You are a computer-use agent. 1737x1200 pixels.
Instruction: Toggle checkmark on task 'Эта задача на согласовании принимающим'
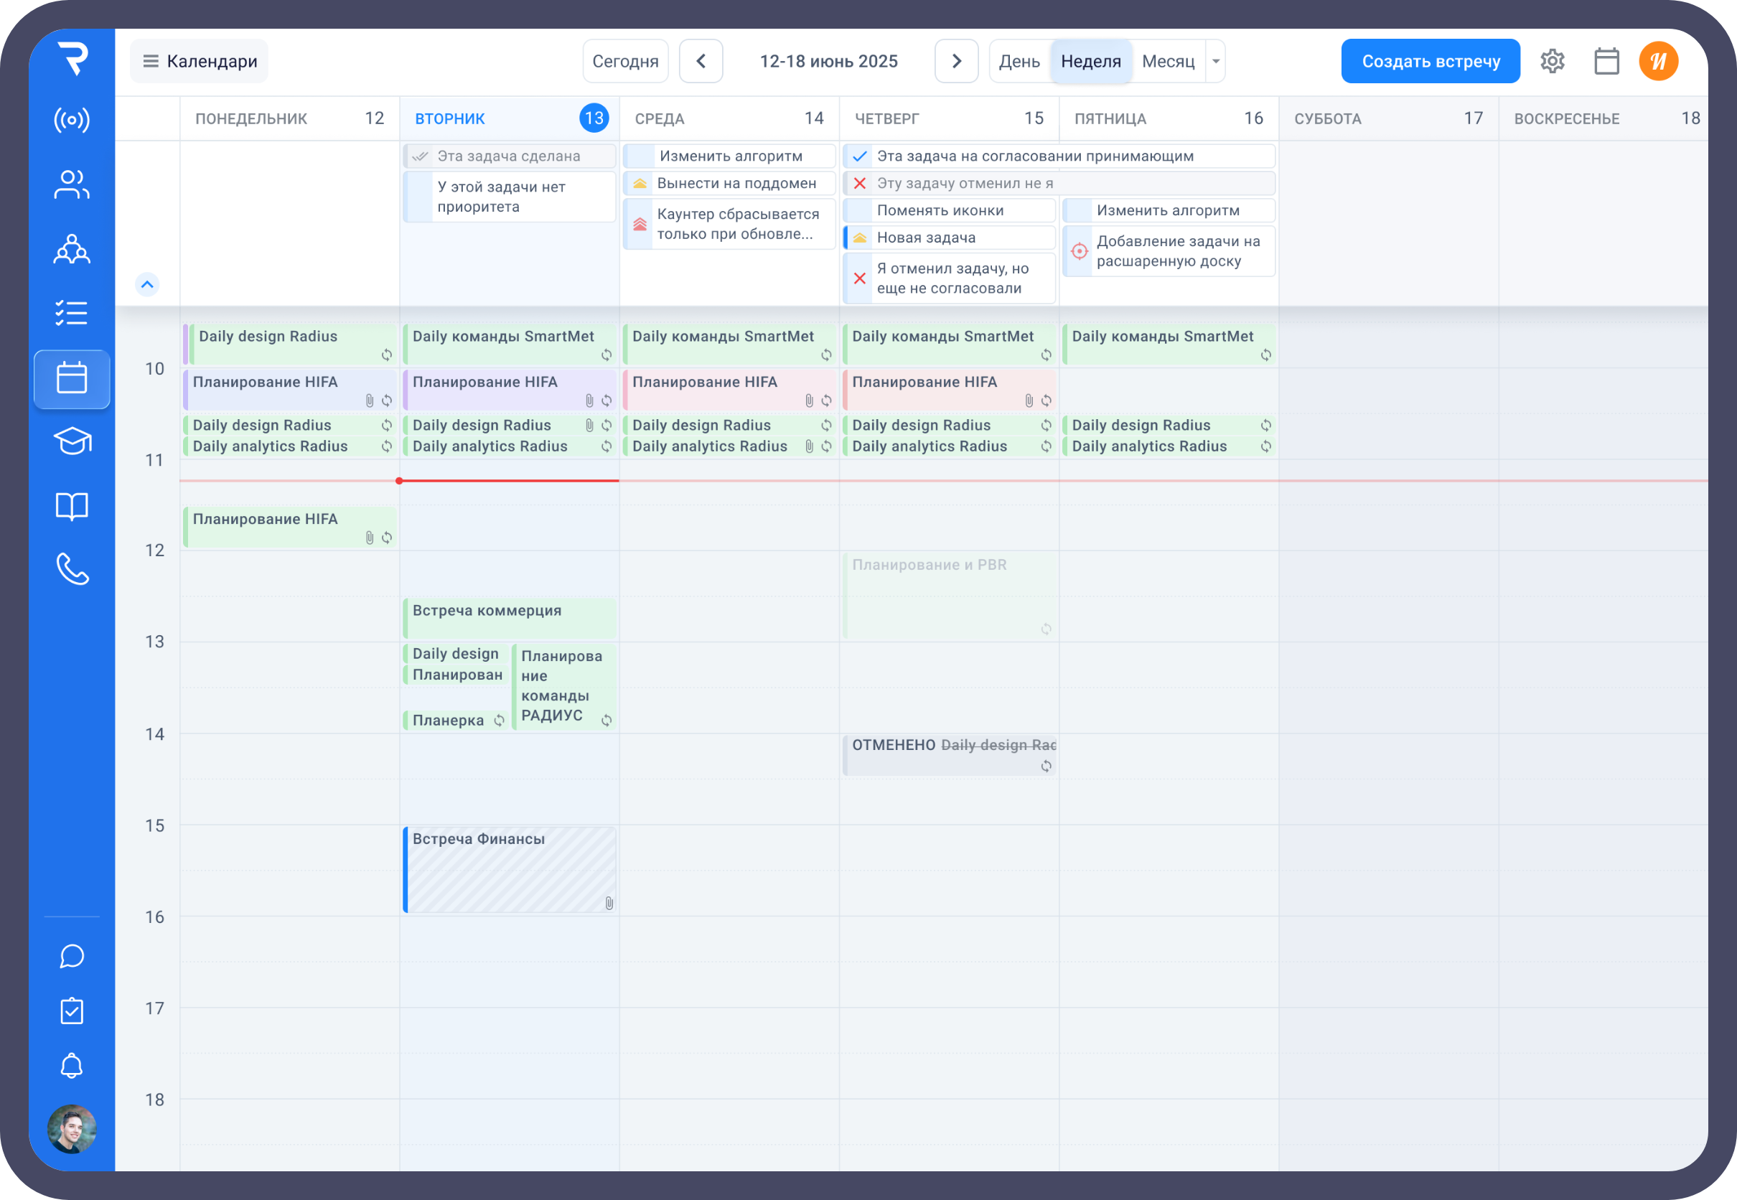[x=860, y=156]
